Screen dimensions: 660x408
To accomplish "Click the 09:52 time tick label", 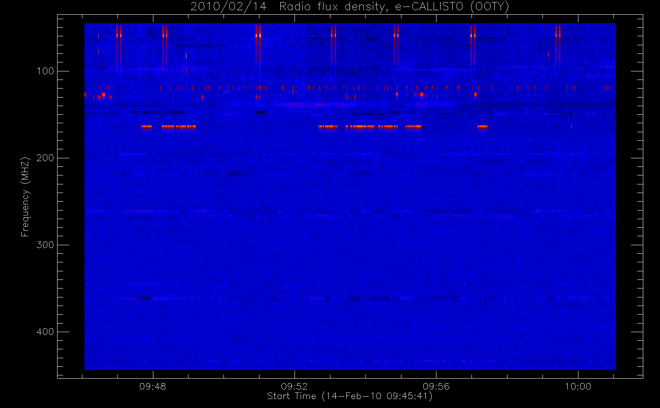I will [x=294, y=386].
